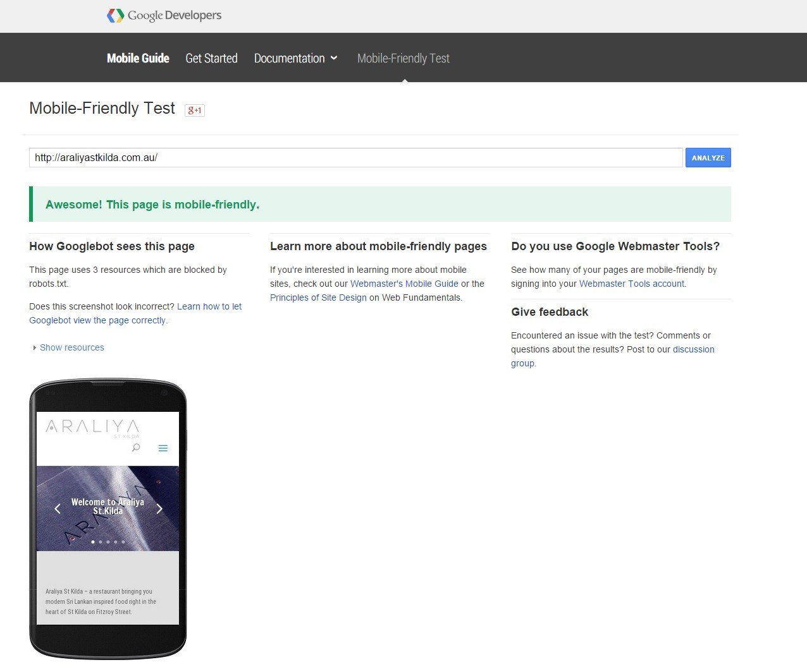Open the hamburger menu in phone preview

pos(163,448)
